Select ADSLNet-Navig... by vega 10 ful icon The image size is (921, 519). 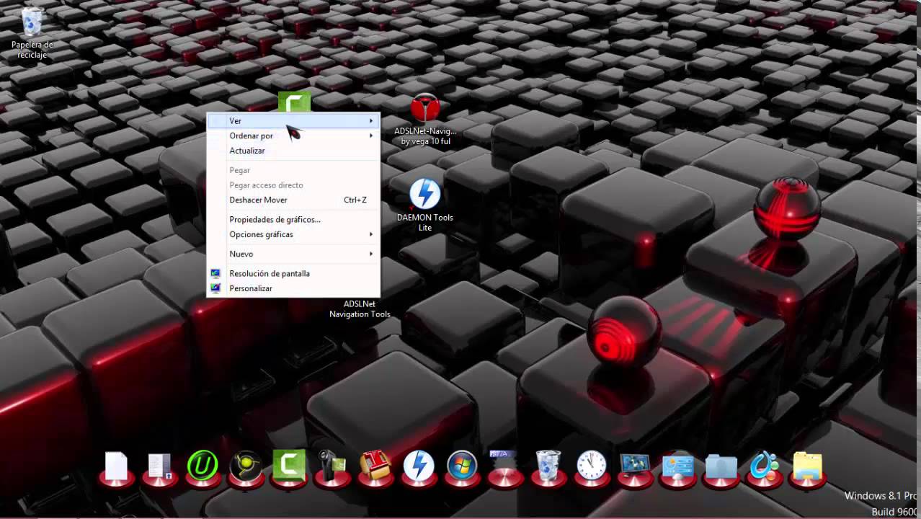point(425,120)
